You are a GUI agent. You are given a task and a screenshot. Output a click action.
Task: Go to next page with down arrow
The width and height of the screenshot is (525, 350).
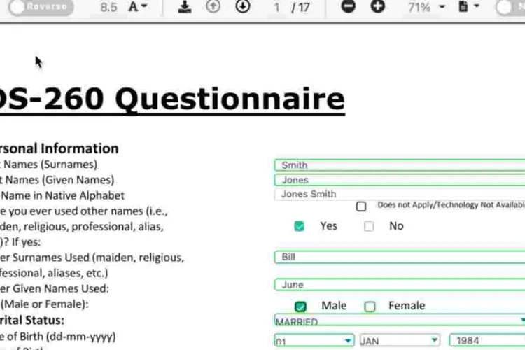pos(243,6)
